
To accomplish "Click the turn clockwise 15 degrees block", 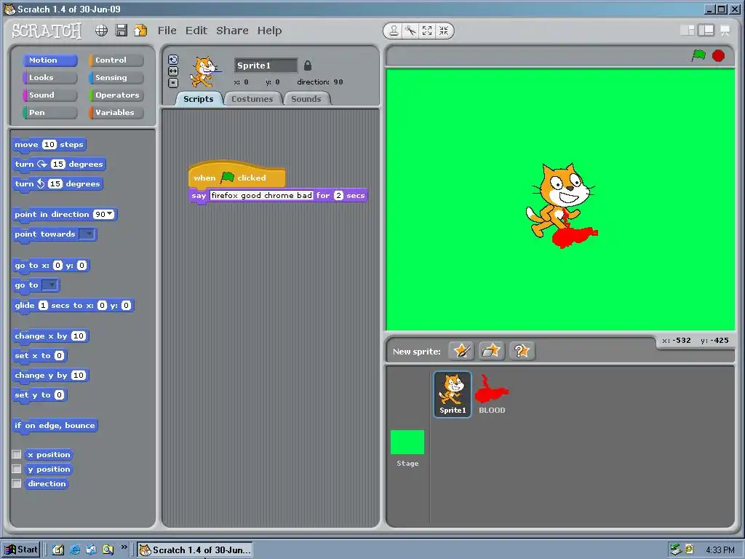I will pos(58,164).
